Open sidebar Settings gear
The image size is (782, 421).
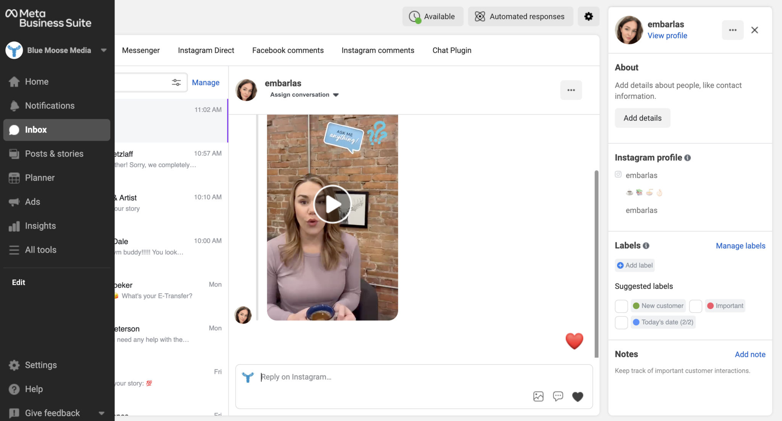coord(57,365)
